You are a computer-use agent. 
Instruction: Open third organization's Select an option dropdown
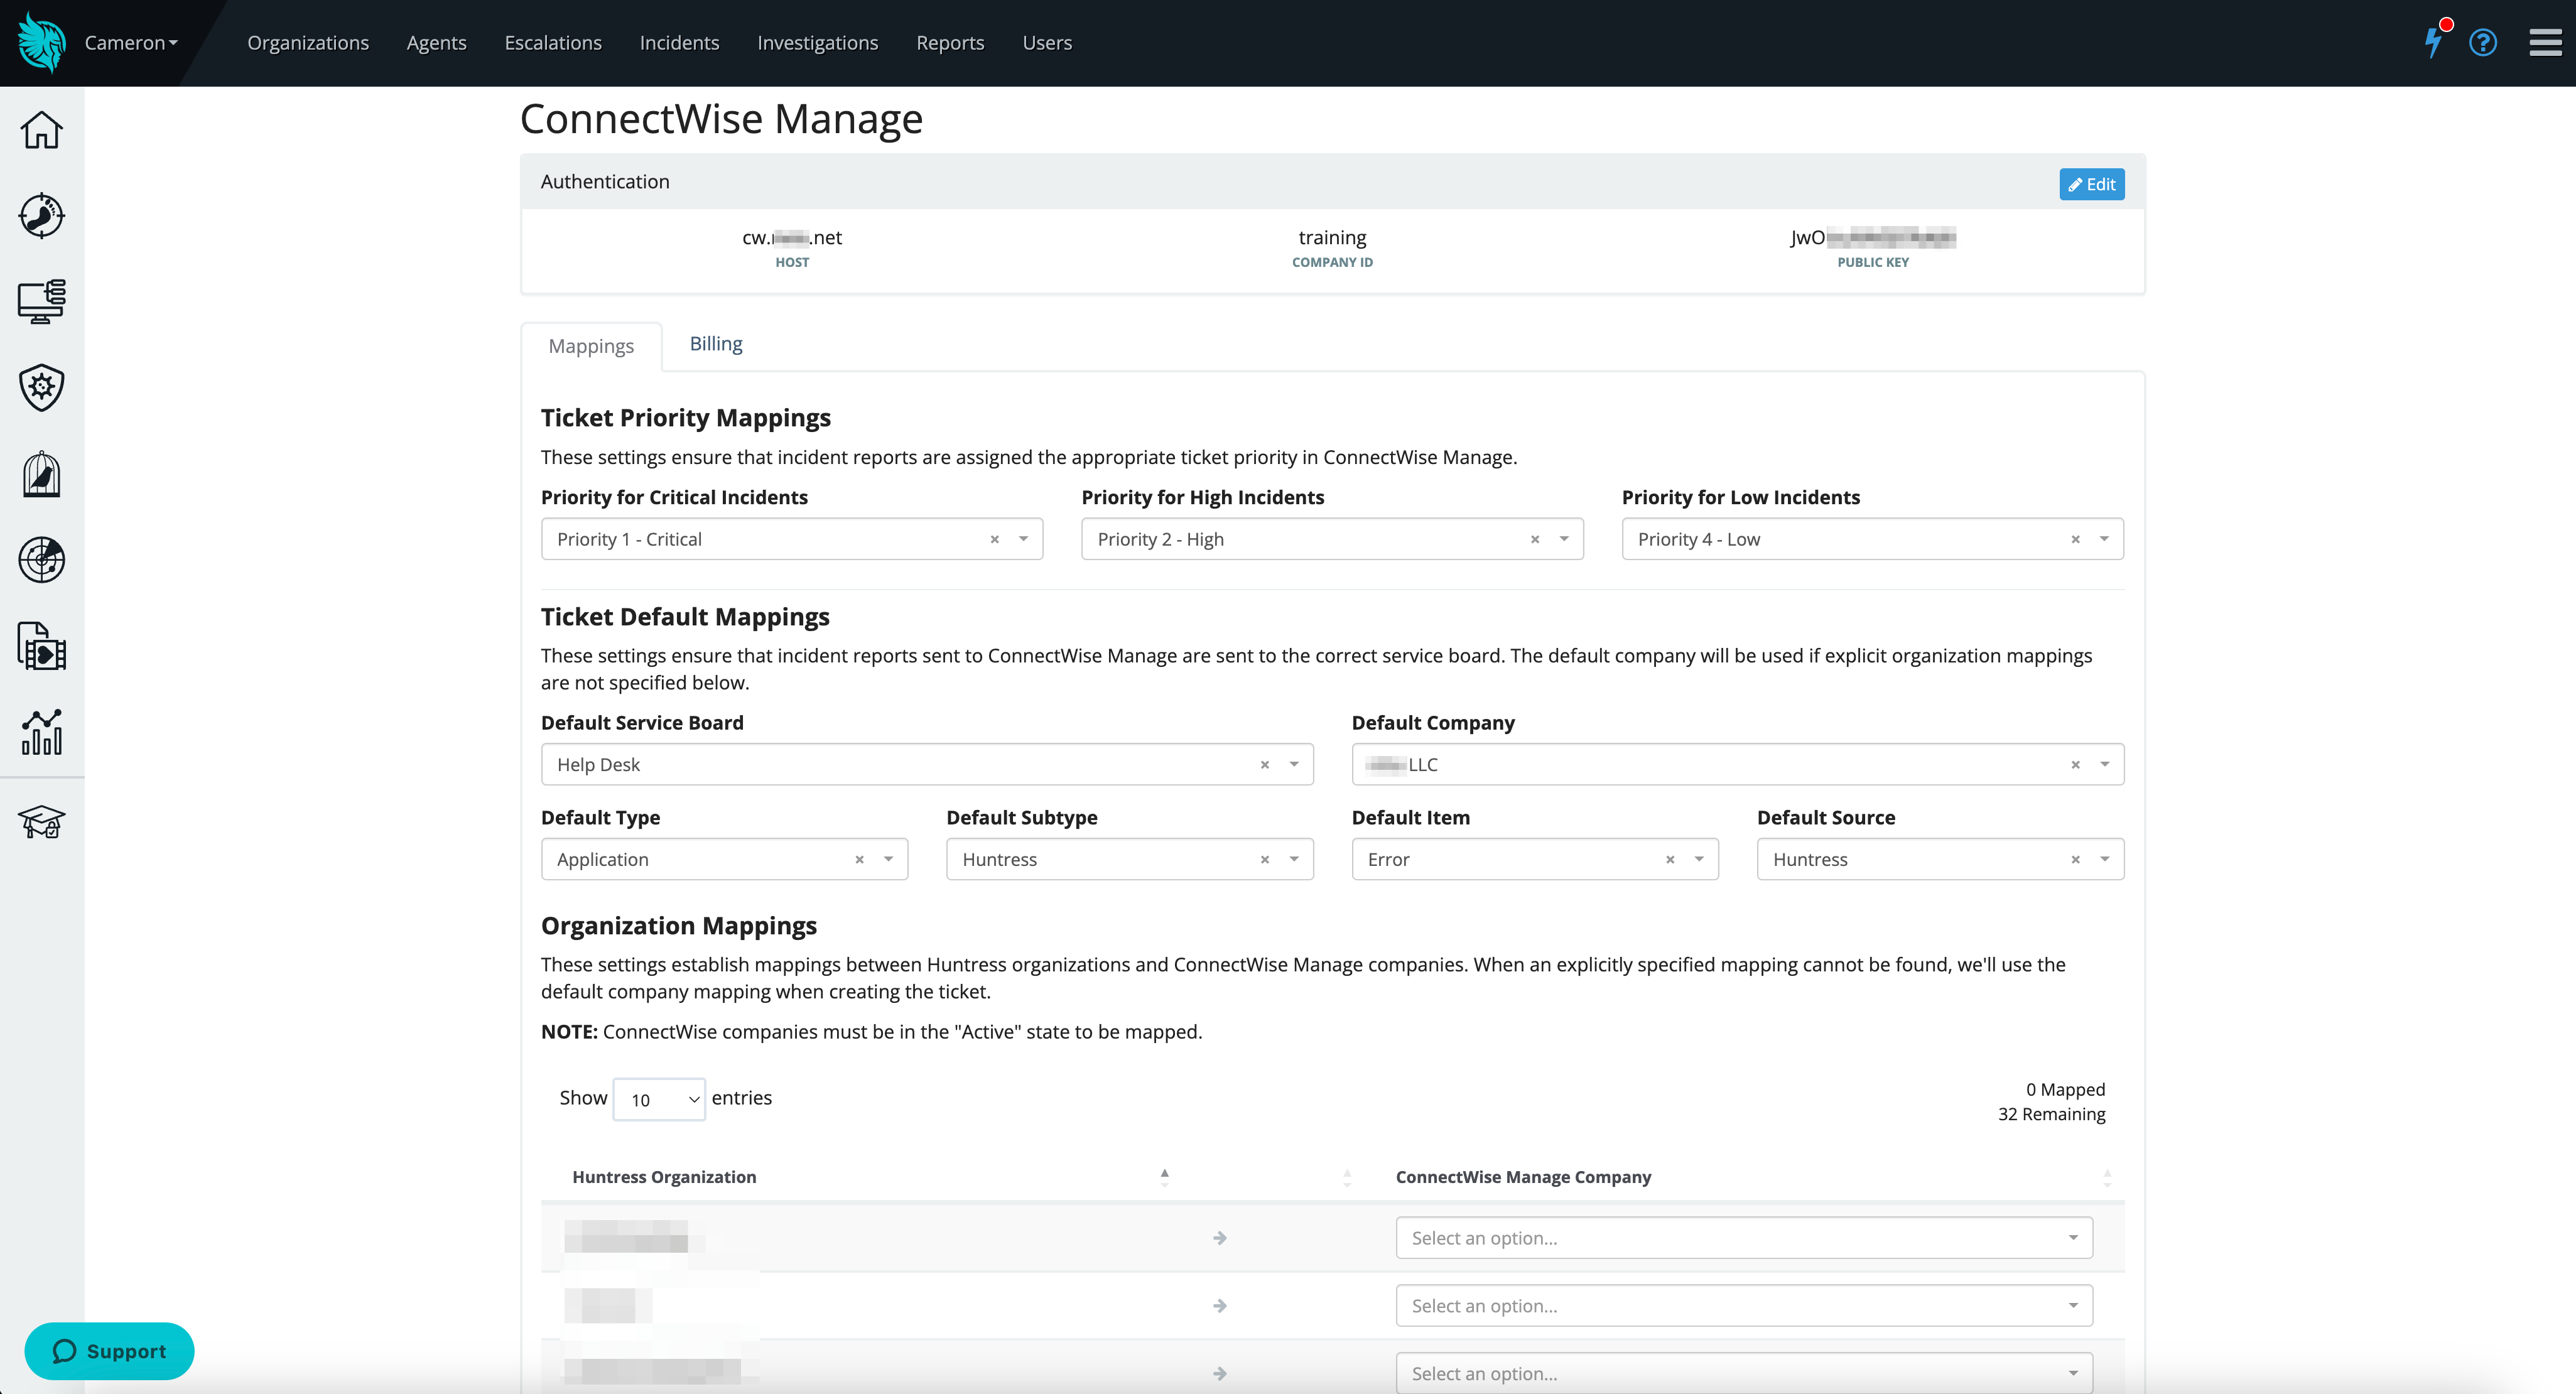1744,1374
